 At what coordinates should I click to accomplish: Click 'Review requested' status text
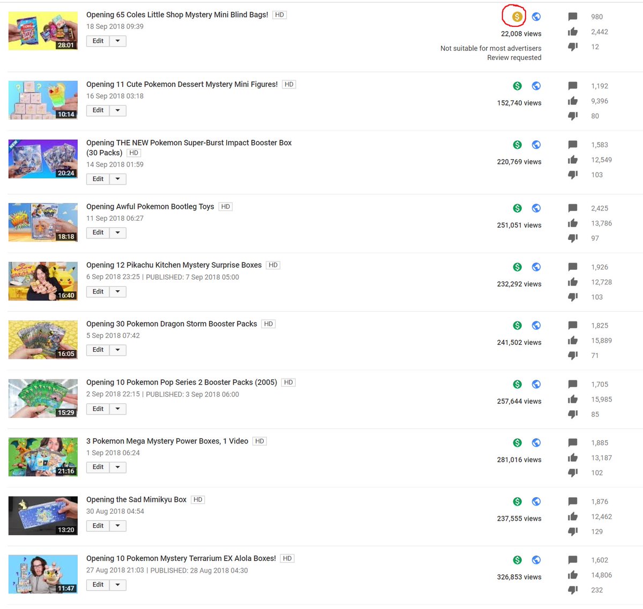point(514,58)
